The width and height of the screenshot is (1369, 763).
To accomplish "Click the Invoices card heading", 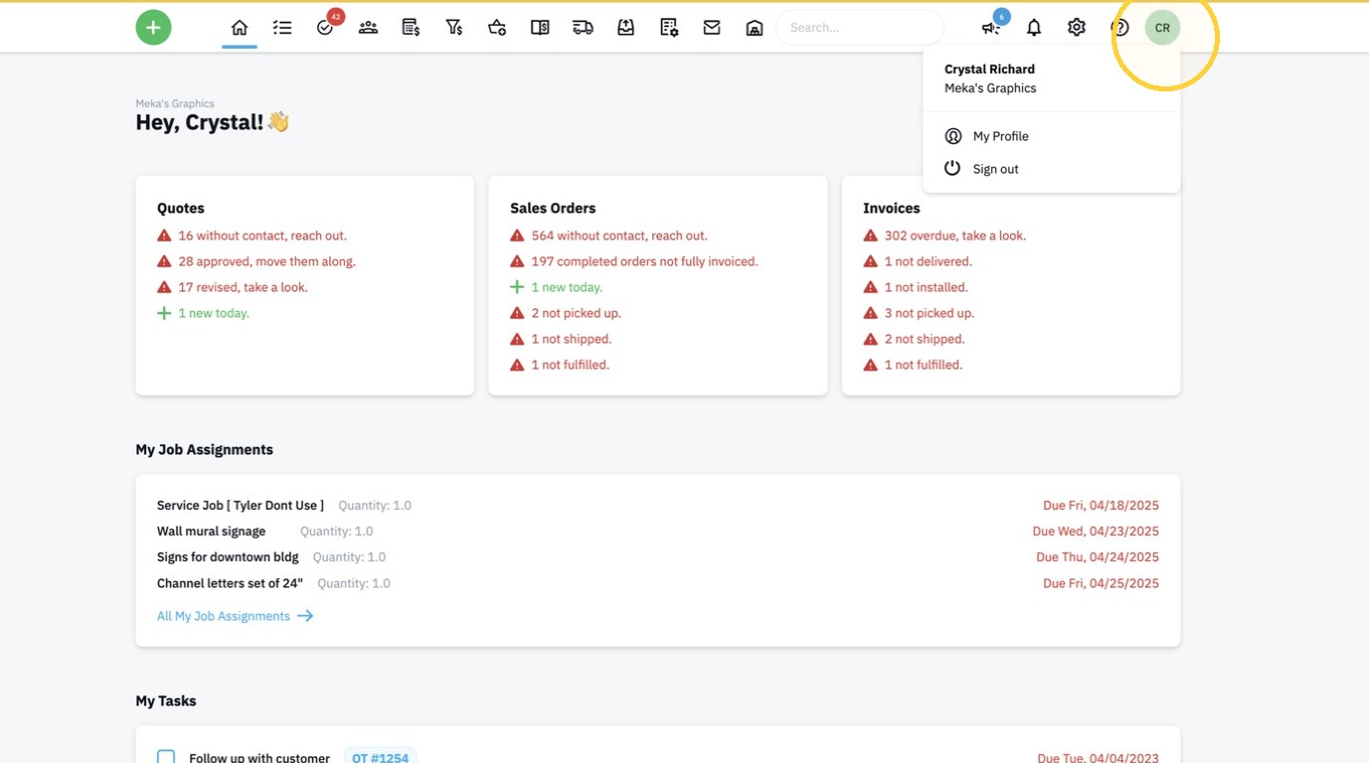I will pos(892,208).
